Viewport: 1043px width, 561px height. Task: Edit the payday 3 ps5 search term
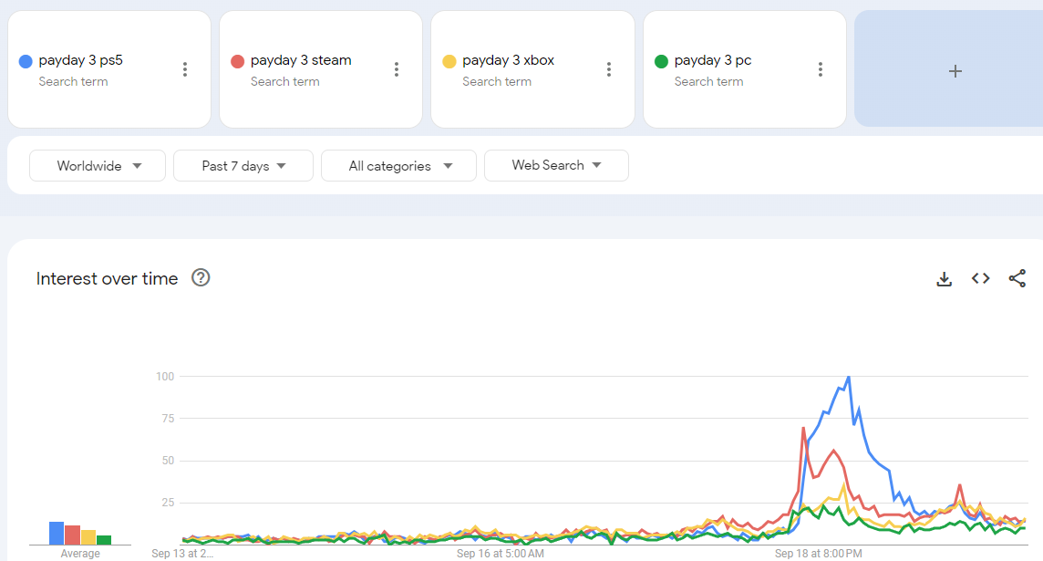coord(80,60)
